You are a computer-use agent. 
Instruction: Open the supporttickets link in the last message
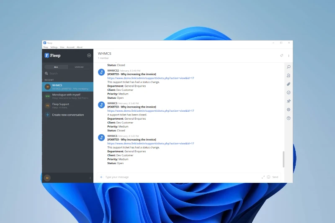click(x=151, y=144)
